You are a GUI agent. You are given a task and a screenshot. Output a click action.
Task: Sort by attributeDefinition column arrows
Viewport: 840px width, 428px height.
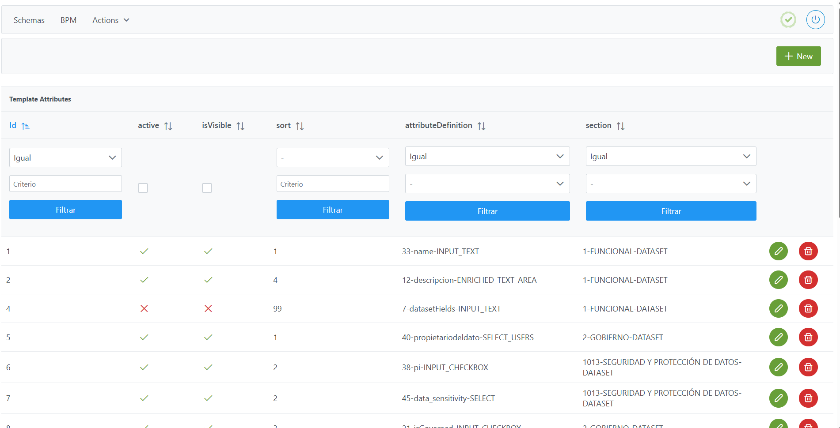[481, 126]
